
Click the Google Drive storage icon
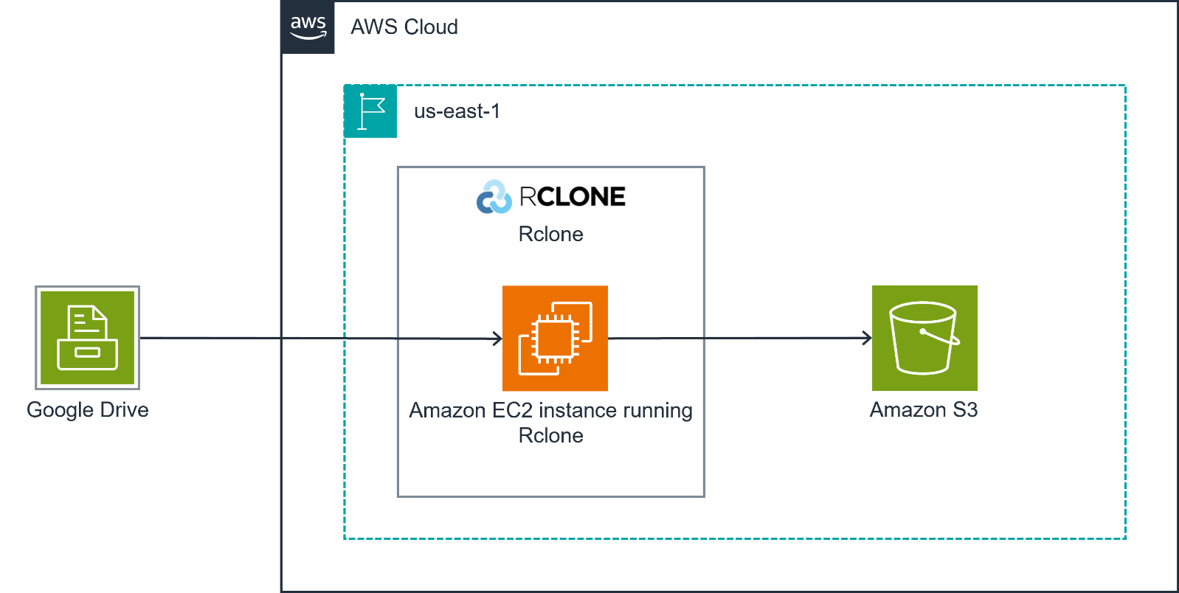point(87,338)
